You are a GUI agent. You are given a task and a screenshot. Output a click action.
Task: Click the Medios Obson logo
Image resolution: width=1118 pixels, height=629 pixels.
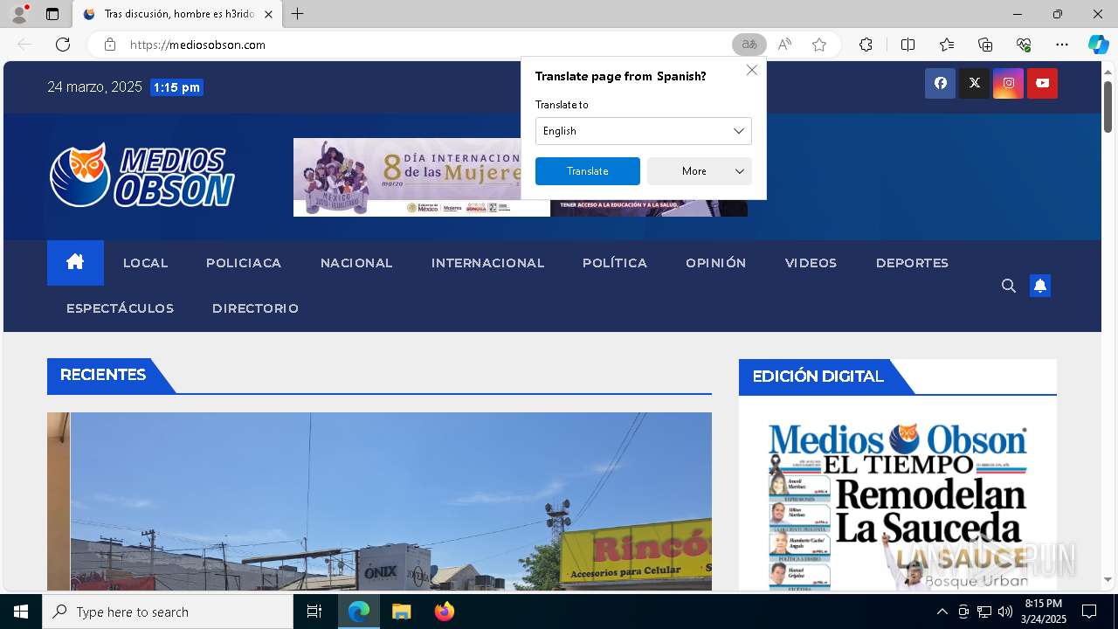[142, 176]
